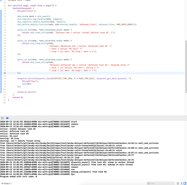Click the console Filter field
Viewport: 187px width, 185px height.
coord(160,184)
